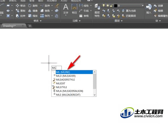Open the layer 0 dropdown list
Screen dimensions: 168x126
pyautogui.click(x=142, y=6)
